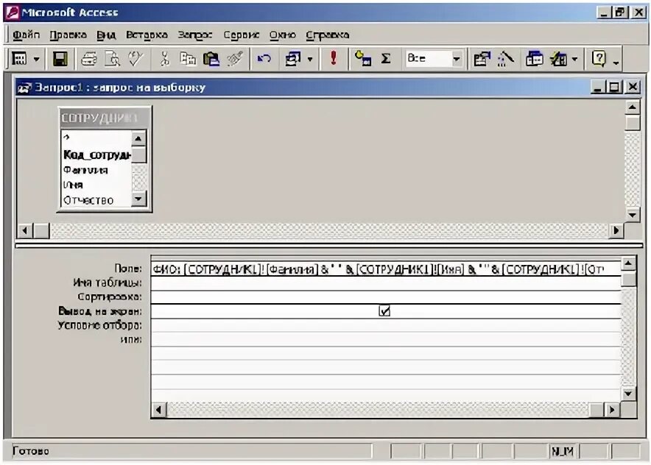Open the Properties toolbar icon
The width and height of the screenshot is (651, 465).
482,59
